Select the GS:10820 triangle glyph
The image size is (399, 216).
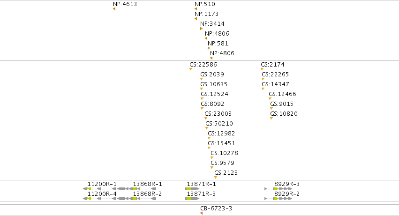271,119
